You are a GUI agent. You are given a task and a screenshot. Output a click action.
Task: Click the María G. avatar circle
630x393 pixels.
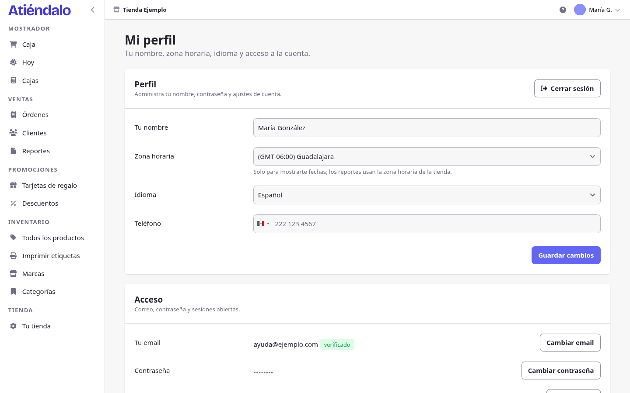pyautogui.click(x=580, y=10)
